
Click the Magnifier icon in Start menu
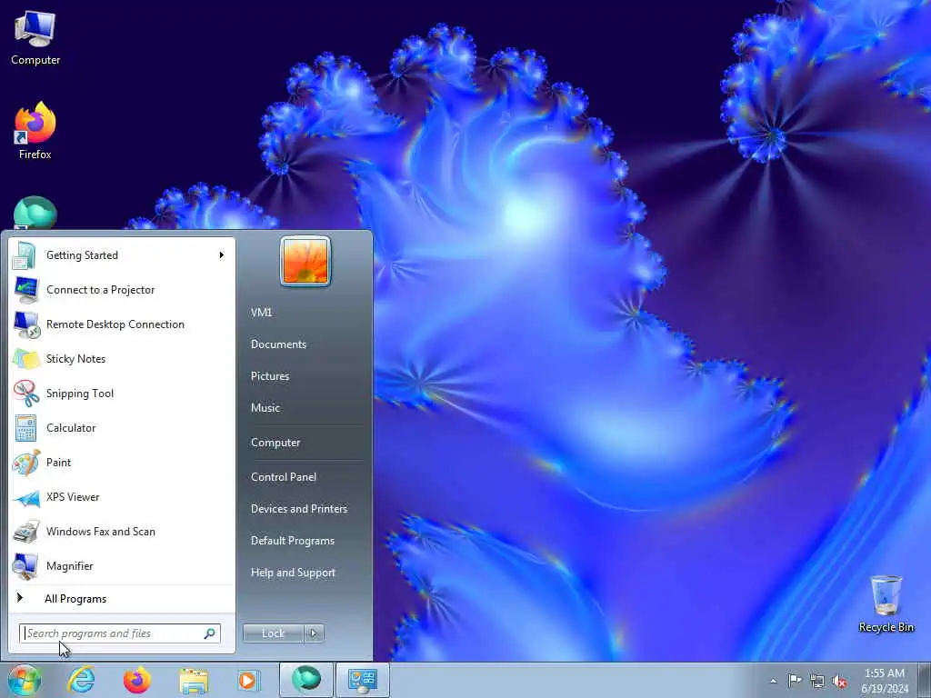pos(25,566)
